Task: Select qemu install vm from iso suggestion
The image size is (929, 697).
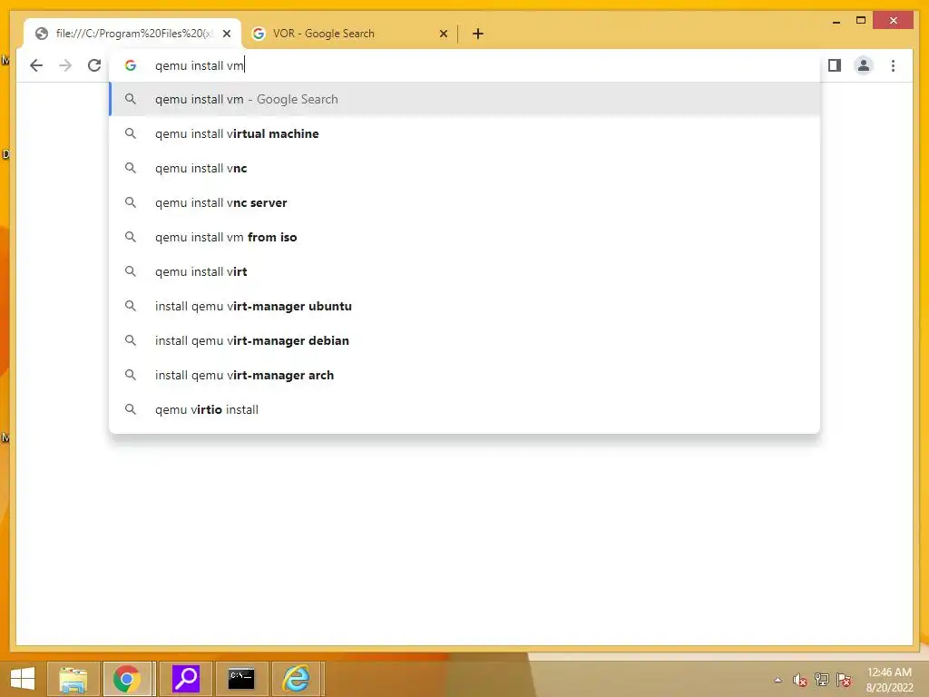Action: 465,237
